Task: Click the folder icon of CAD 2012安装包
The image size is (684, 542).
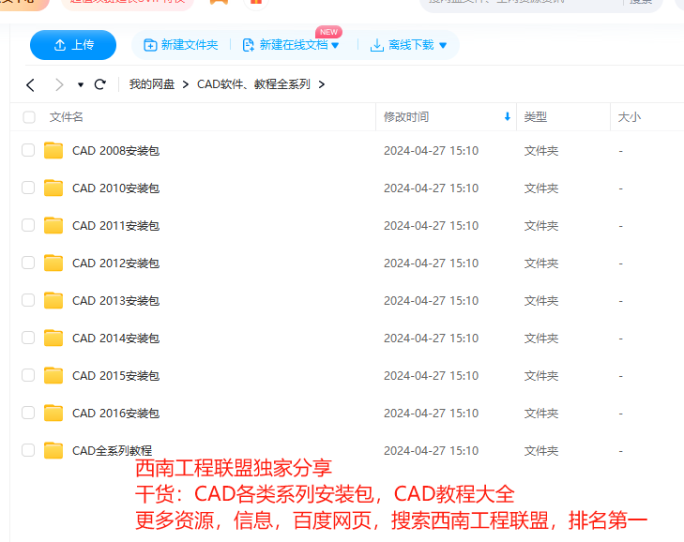Action: click(53, 263)
